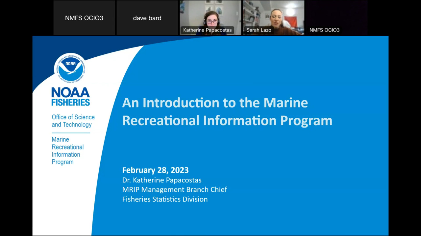Viewport: 421px width, 236px height.
Task: Click 'Office of Science and Technology' text
Action: [73, 121]
